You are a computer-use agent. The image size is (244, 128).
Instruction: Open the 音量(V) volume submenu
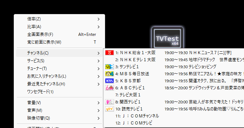coord(59,103)
